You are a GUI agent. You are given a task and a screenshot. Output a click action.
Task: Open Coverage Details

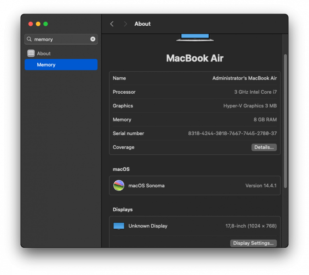point(264,147)
